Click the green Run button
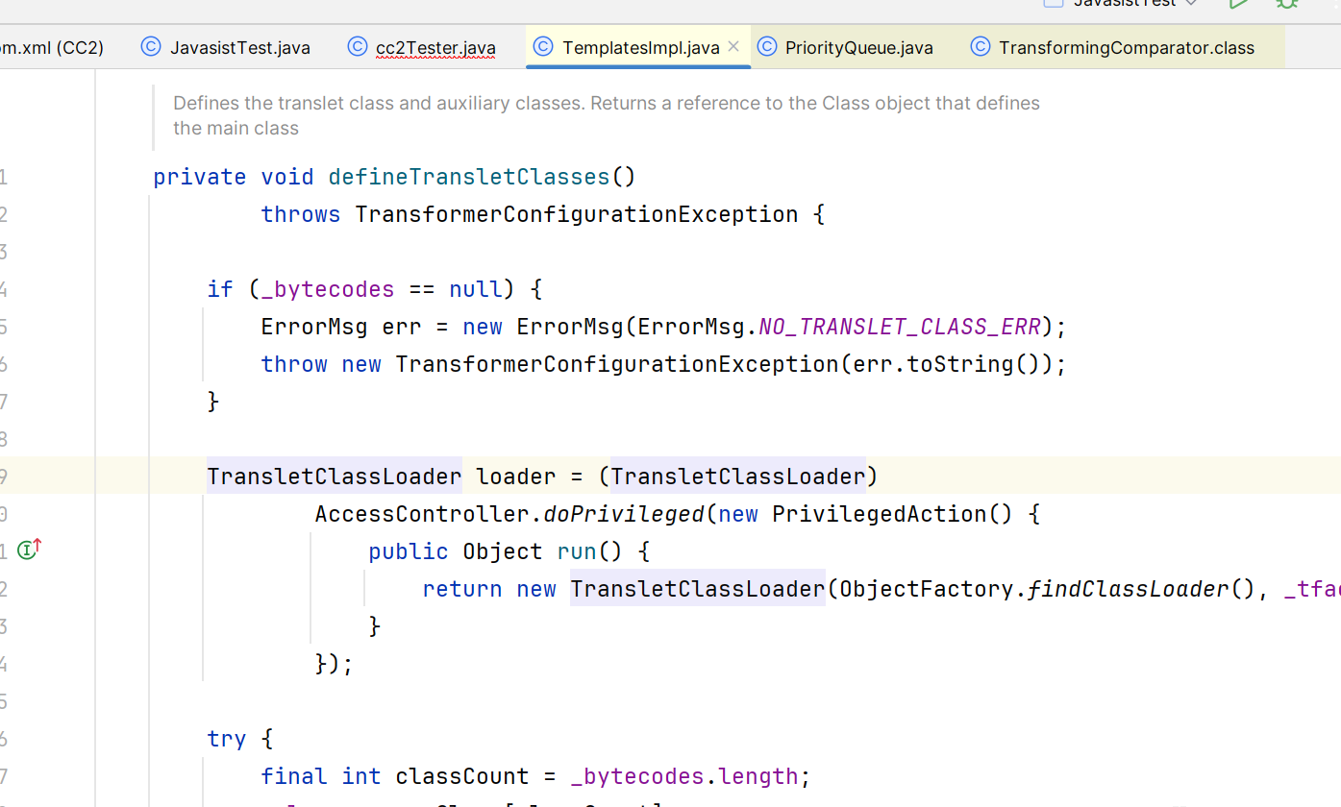Screen dimensions: 1341x807 pos(1239,3)
